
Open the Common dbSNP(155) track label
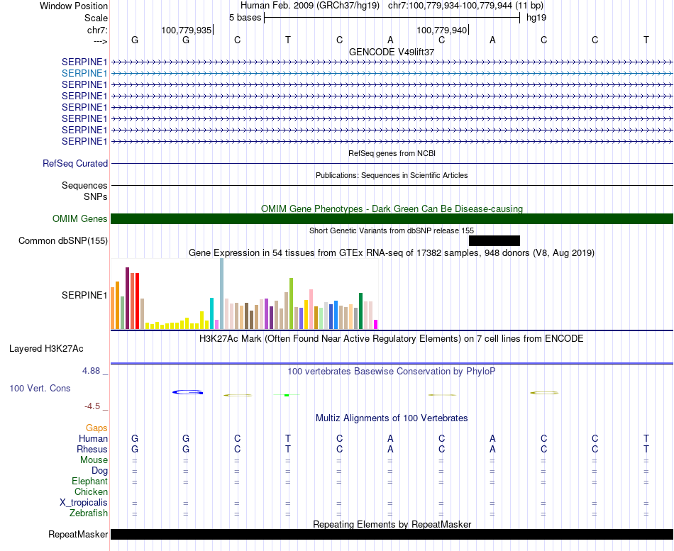coord(63,240)
